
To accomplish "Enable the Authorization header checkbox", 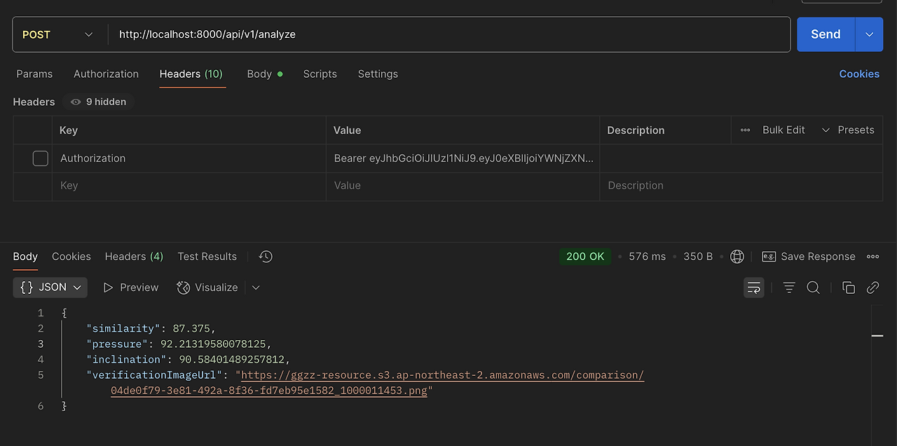I will click(41, 158).
